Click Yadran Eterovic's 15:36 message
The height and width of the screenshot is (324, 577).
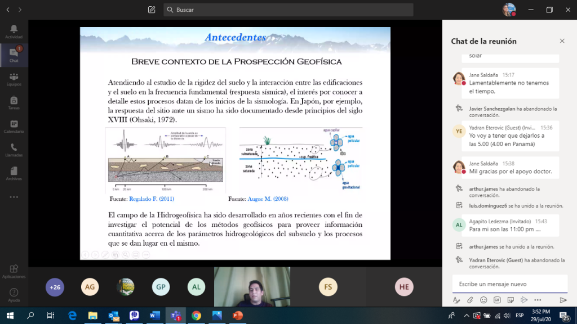[x=510, y=136]
